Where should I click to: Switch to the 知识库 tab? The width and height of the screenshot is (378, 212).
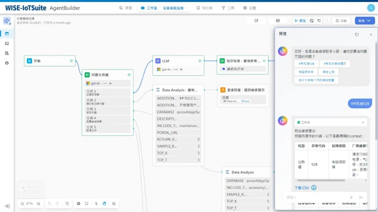(x=204, y=8)
